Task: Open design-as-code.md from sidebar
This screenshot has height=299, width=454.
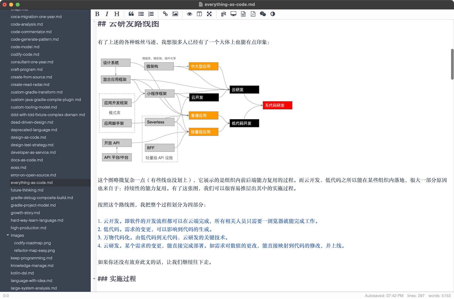Action: pos(28,137)
